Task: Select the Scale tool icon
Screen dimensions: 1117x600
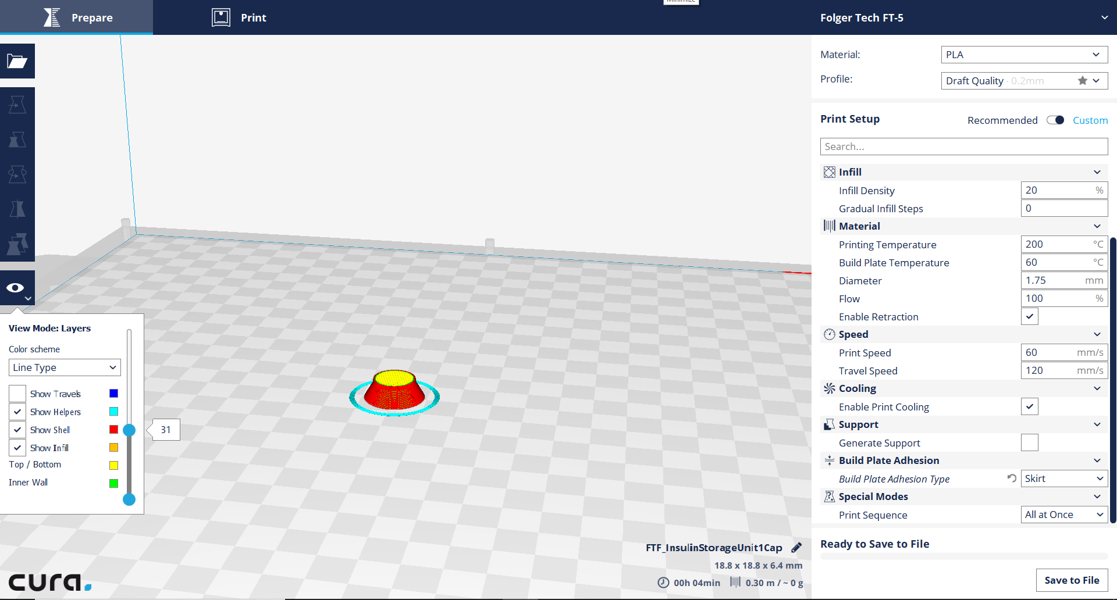Action: (17, 140)
